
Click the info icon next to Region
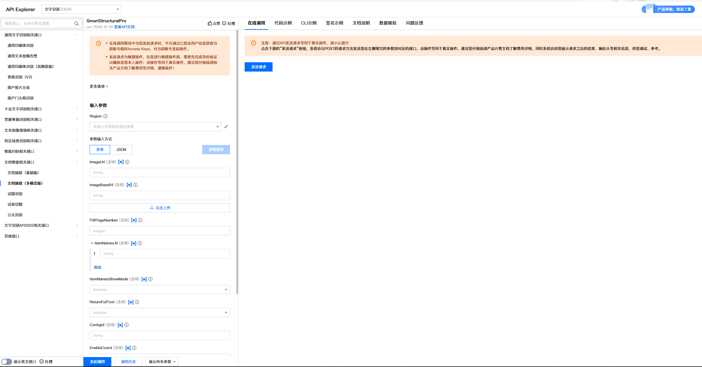coord(105,116)
